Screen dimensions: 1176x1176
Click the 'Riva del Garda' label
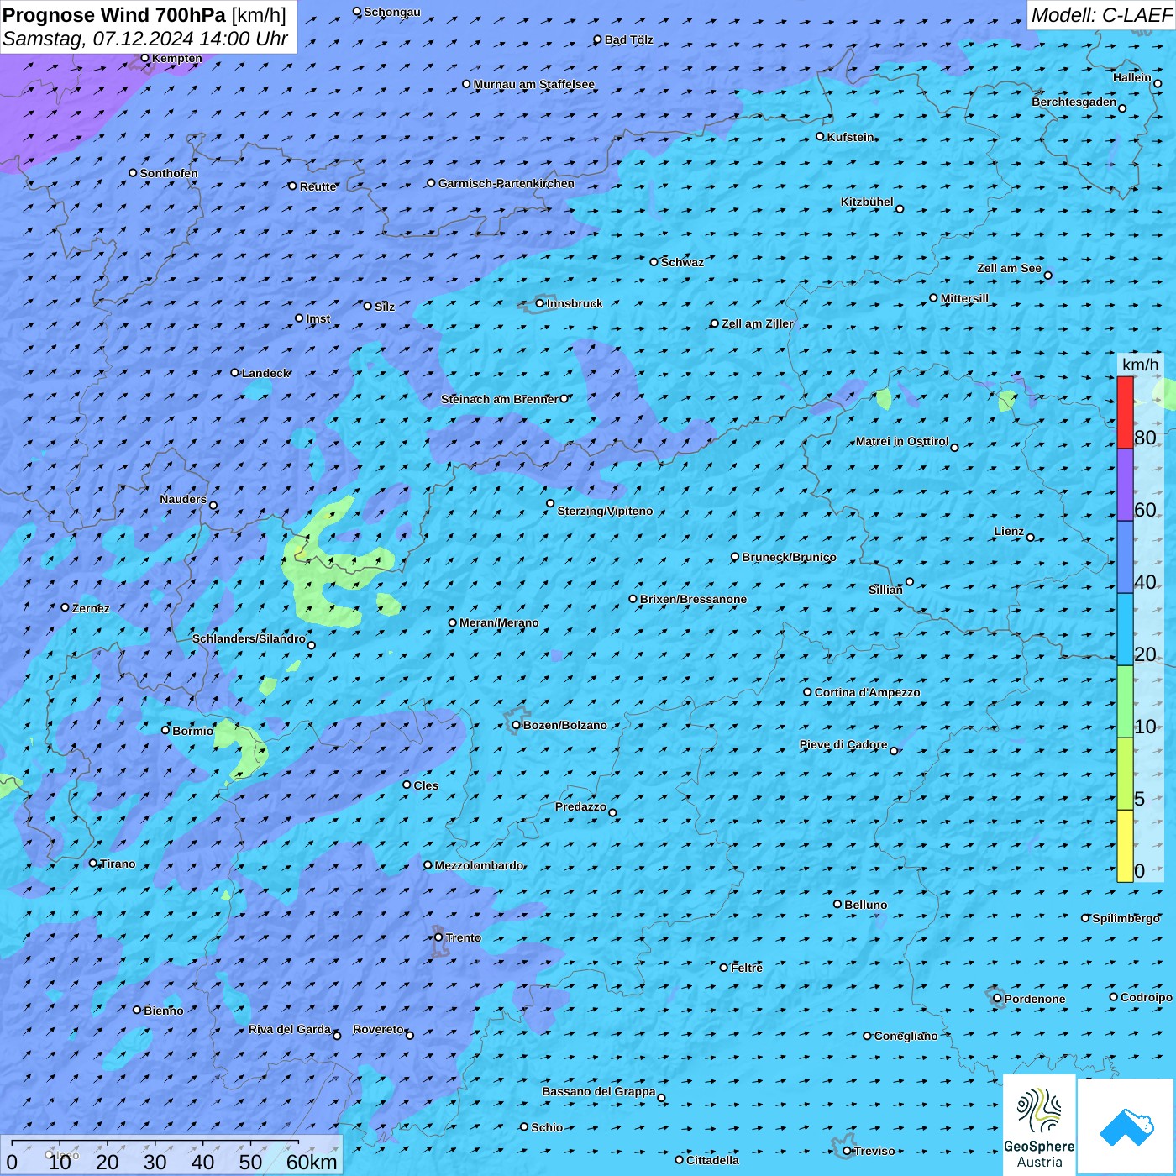(290, 1029)
